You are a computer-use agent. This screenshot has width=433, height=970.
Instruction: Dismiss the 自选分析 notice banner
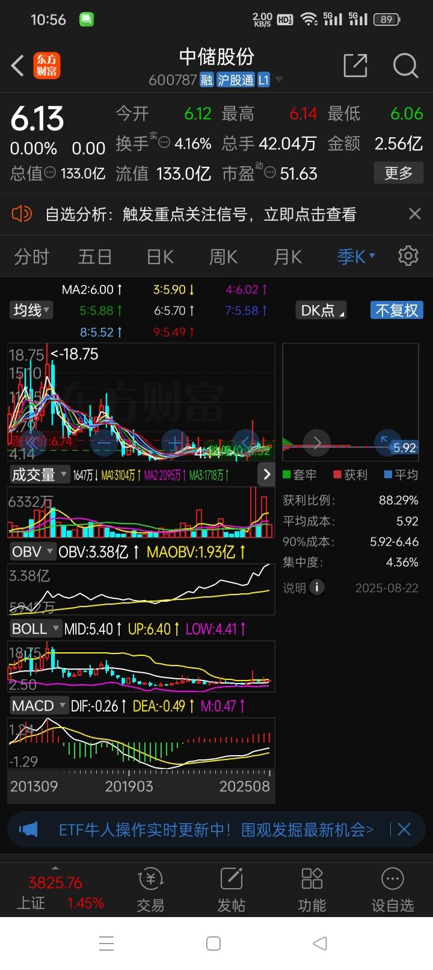point(414,214)
